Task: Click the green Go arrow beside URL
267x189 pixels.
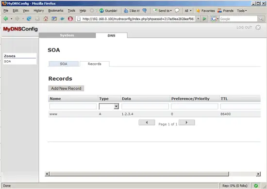Action: (204, 19)
